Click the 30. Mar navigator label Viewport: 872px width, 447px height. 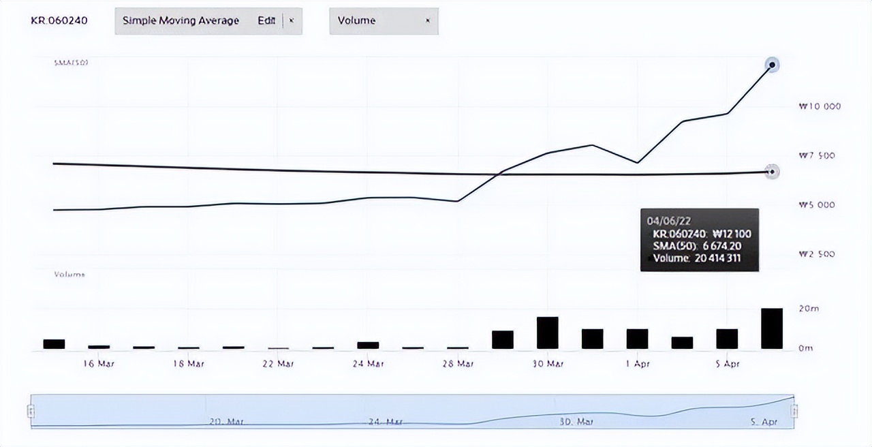click(576, 422)
